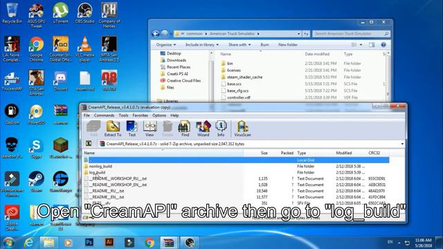
Task: Select the nonlog_build folder in WinRAR
Action: 100,166
